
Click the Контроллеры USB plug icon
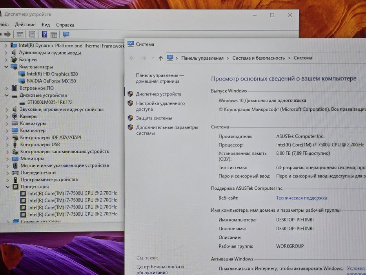[x=15, y=145]
